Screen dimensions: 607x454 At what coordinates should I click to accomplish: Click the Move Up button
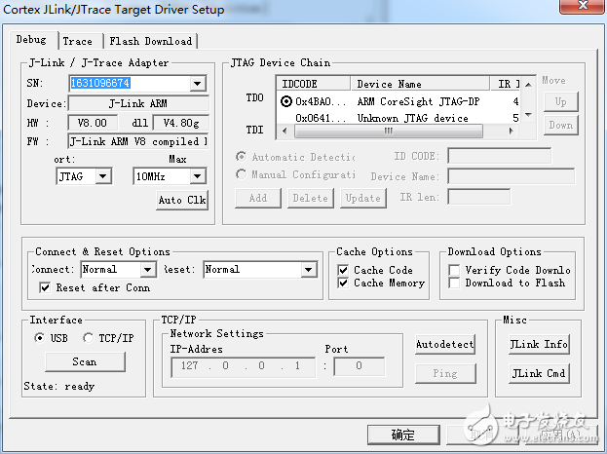coord(561,101)
